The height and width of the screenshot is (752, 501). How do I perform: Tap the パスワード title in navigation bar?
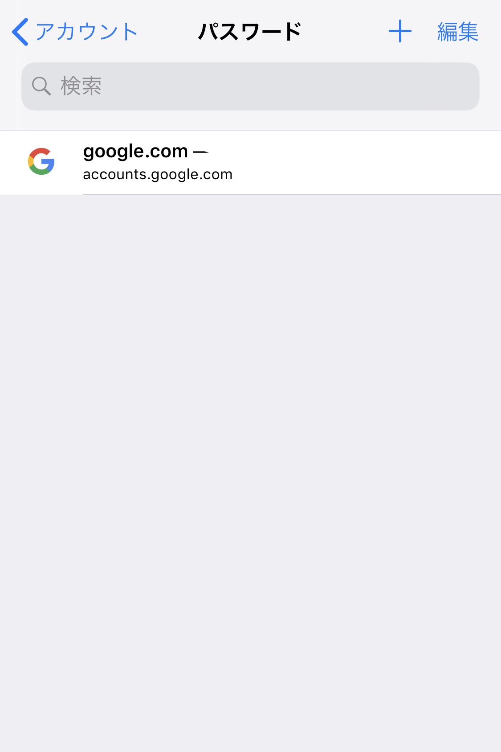pyautogui.click(x=250, y=32)
